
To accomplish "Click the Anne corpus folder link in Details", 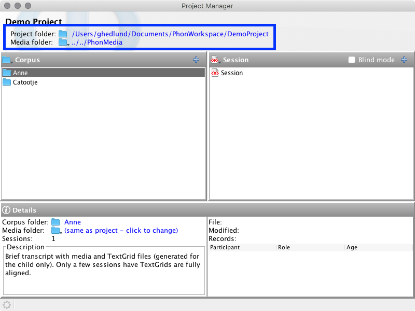I will coord(73,222).
